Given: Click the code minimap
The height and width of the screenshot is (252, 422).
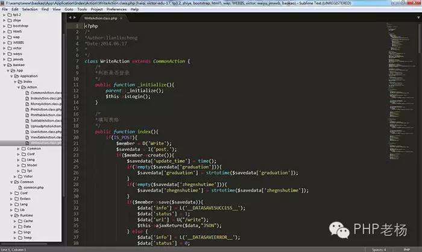Looking at the screenshot, I should coord(401,92).
